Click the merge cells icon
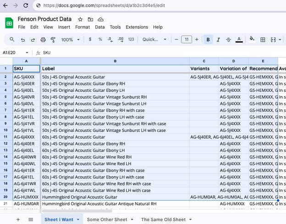Screen dimensions: 286x224 [x=273, y=39]
